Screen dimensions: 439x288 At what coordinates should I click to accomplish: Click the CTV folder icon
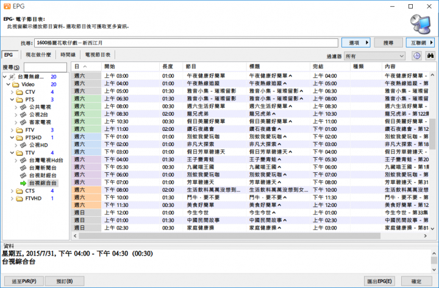(x=20, y=92)
